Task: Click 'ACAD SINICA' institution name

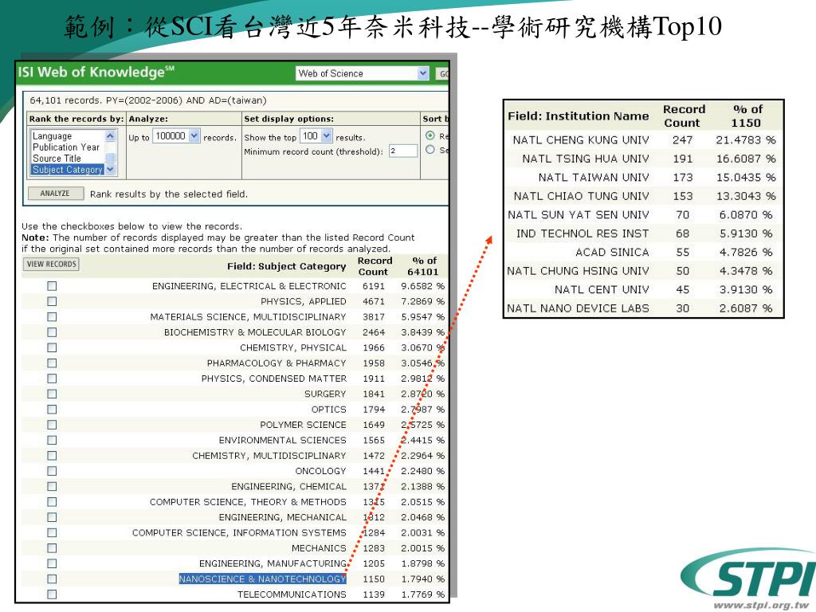Action: tap(612, 253)
